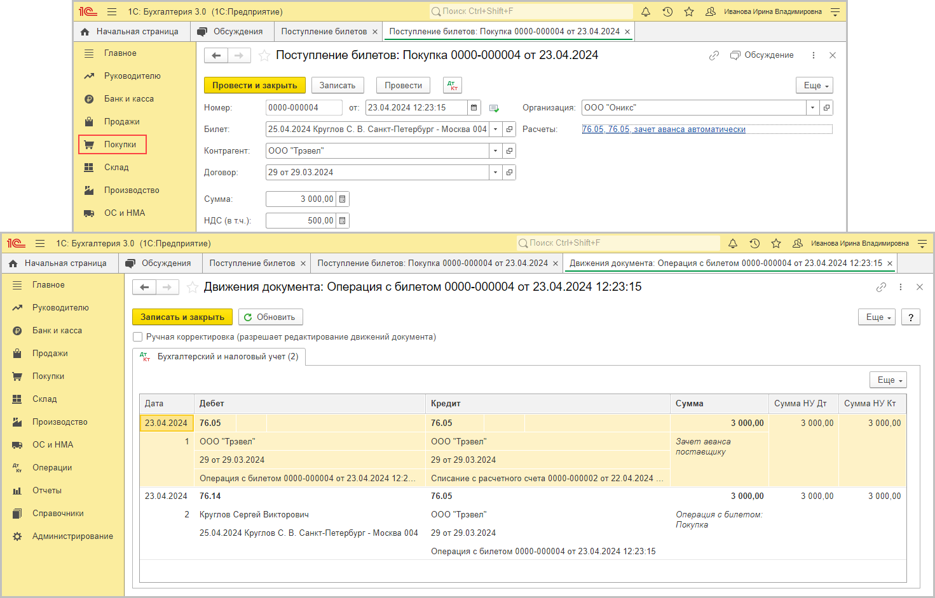This screenshot has height=598, width=935.
Task: Click Обсуждение button in top document header
Action: click(x=762, y=55)
